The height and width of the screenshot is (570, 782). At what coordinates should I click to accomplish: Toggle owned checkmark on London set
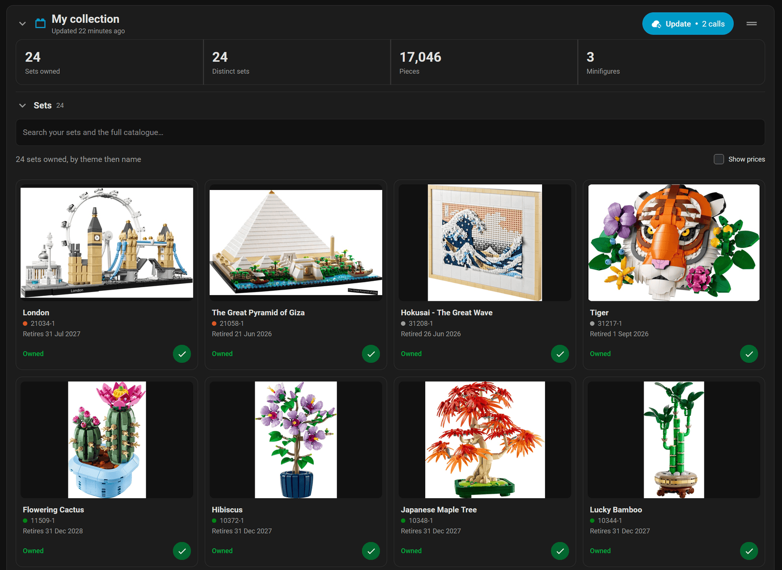click(182, 354)
